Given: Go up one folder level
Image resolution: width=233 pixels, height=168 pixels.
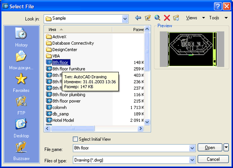Looking at the screenshot, I should pos(148,18).
